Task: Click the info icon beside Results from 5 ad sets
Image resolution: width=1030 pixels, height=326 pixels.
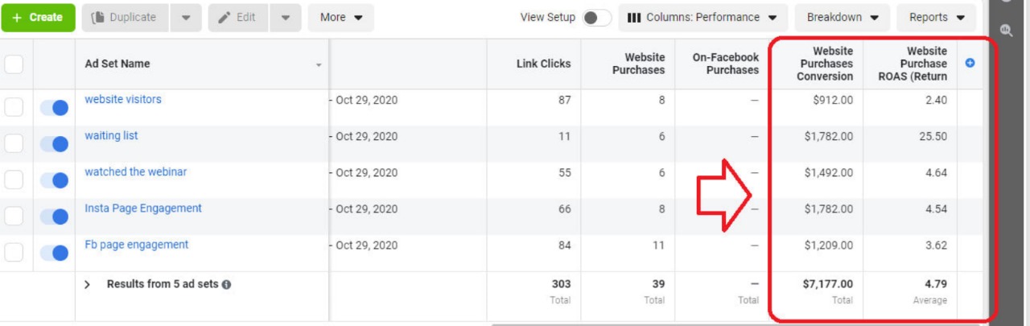Action: [227, 284]
